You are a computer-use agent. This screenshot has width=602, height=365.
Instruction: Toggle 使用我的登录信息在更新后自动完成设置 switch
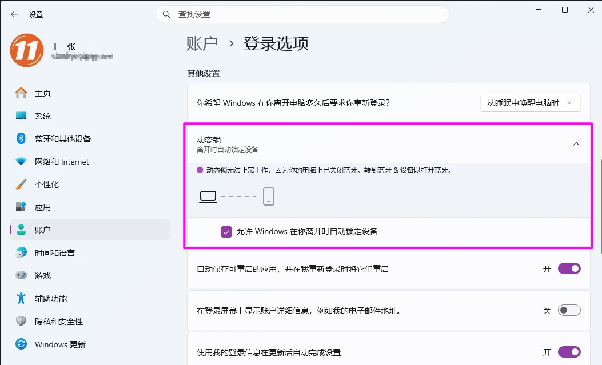coord(569,352)
